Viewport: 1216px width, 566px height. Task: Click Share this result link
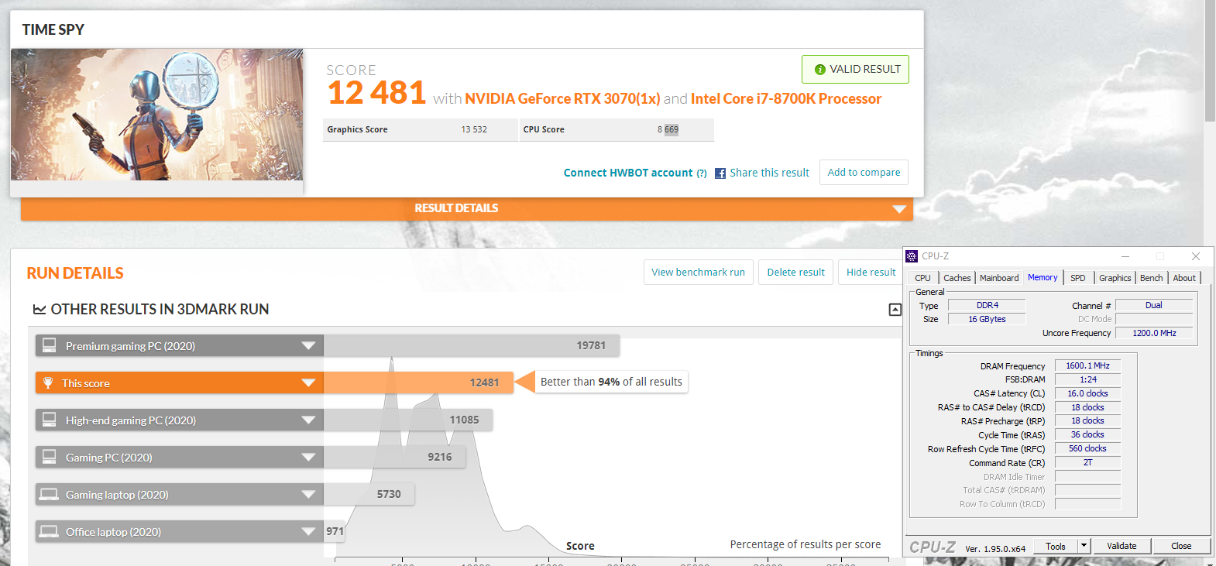click(769, 173)
